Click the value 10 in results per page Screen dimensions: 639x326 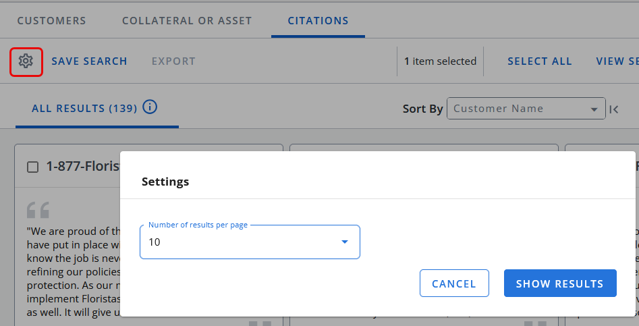point(155,242)
